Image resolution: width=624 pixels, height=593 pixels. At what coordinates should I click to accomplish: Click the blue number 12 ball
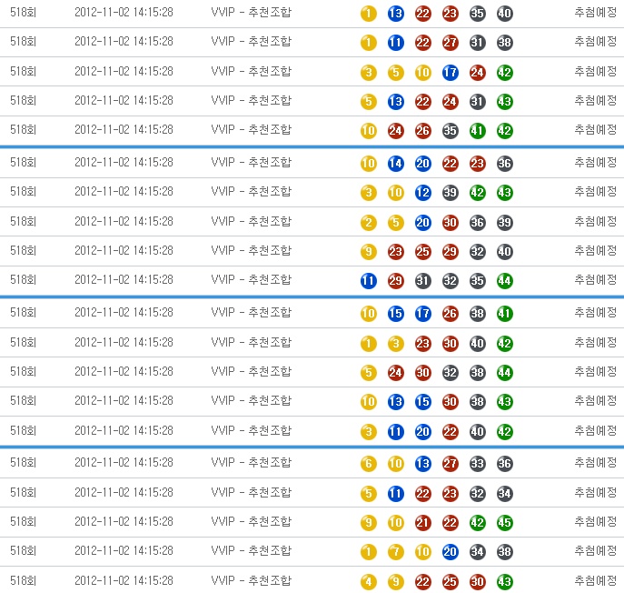(x=423, y=193)
